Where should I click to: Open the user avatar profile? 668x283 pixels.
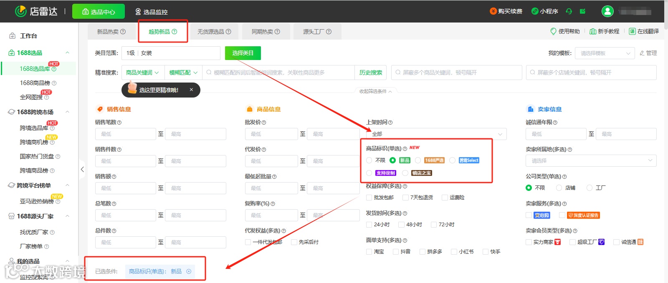[607, 11]
